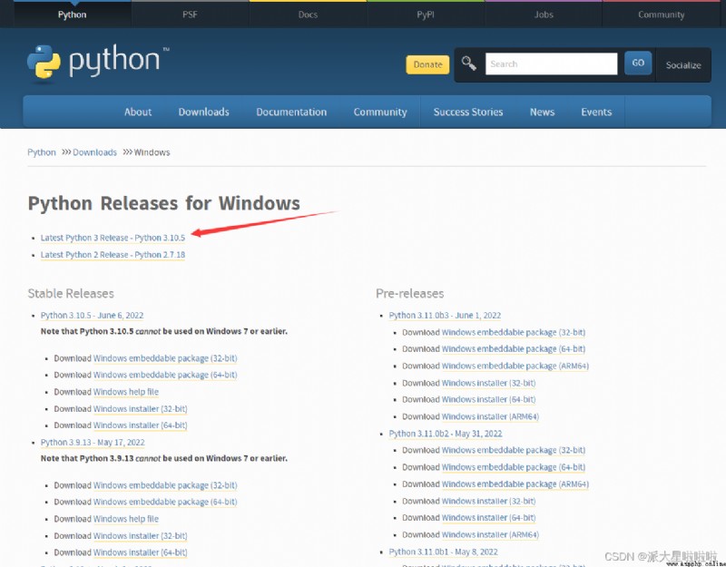Click the Downloads breadcrumb link
726x567 pixels.
pyautogui.click(x=95, y=152)
